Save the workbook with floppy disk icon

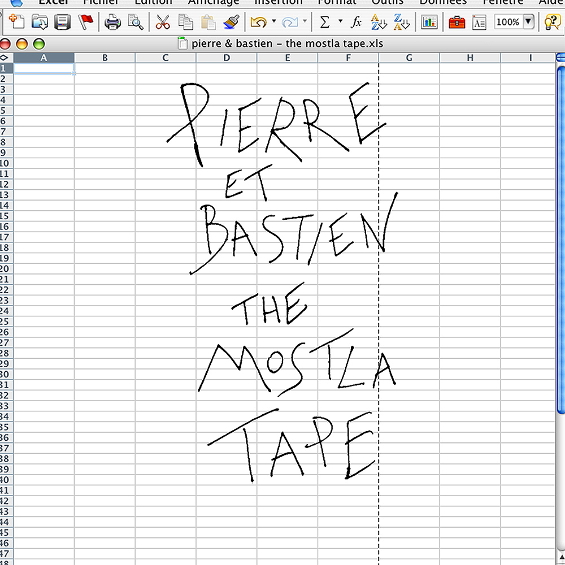(62, 22)
